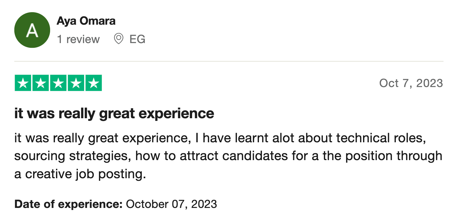457x221 pixels.
Task: Click the 'Date of experience:' label
Action: coord(69,204)
